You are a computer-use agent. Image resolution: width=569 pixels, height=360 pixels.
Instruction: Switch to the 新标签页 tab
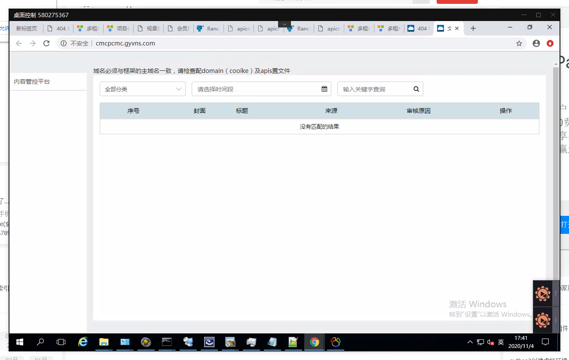[26, 29]
